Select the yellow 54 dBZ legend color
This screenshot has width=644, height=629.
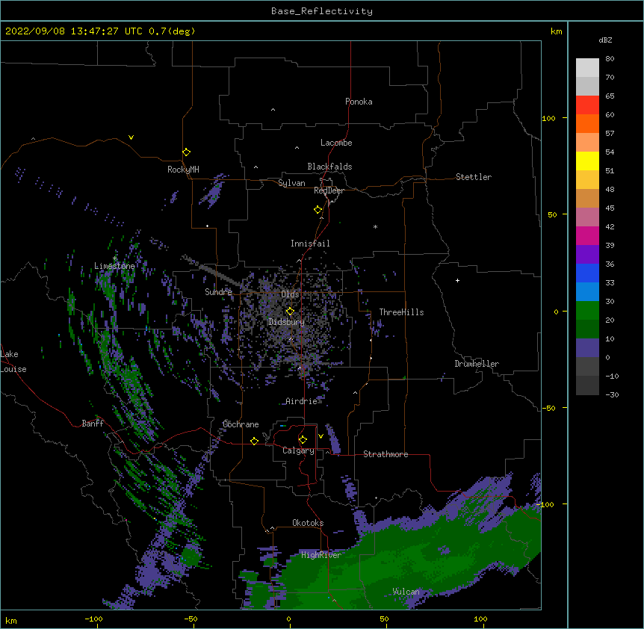(x=587, y=161)
